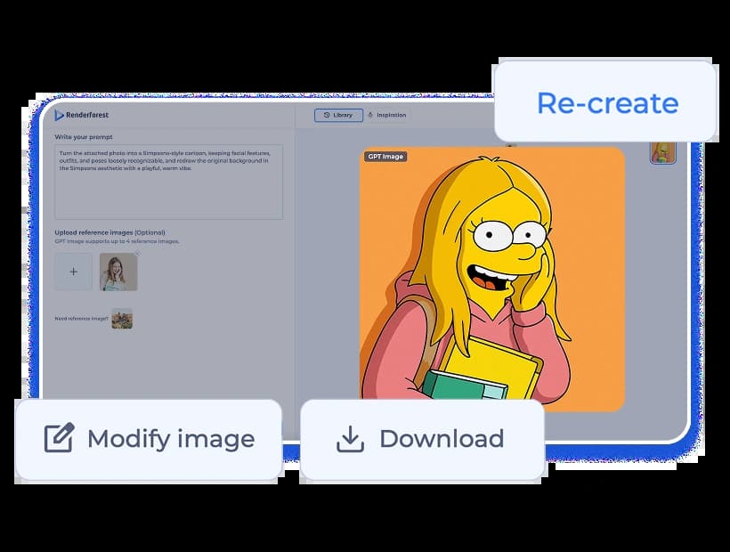Viewport: 730px width, 552px height.
Task: Click the Renderforest logo icon
Action: [x=60, y=115]
